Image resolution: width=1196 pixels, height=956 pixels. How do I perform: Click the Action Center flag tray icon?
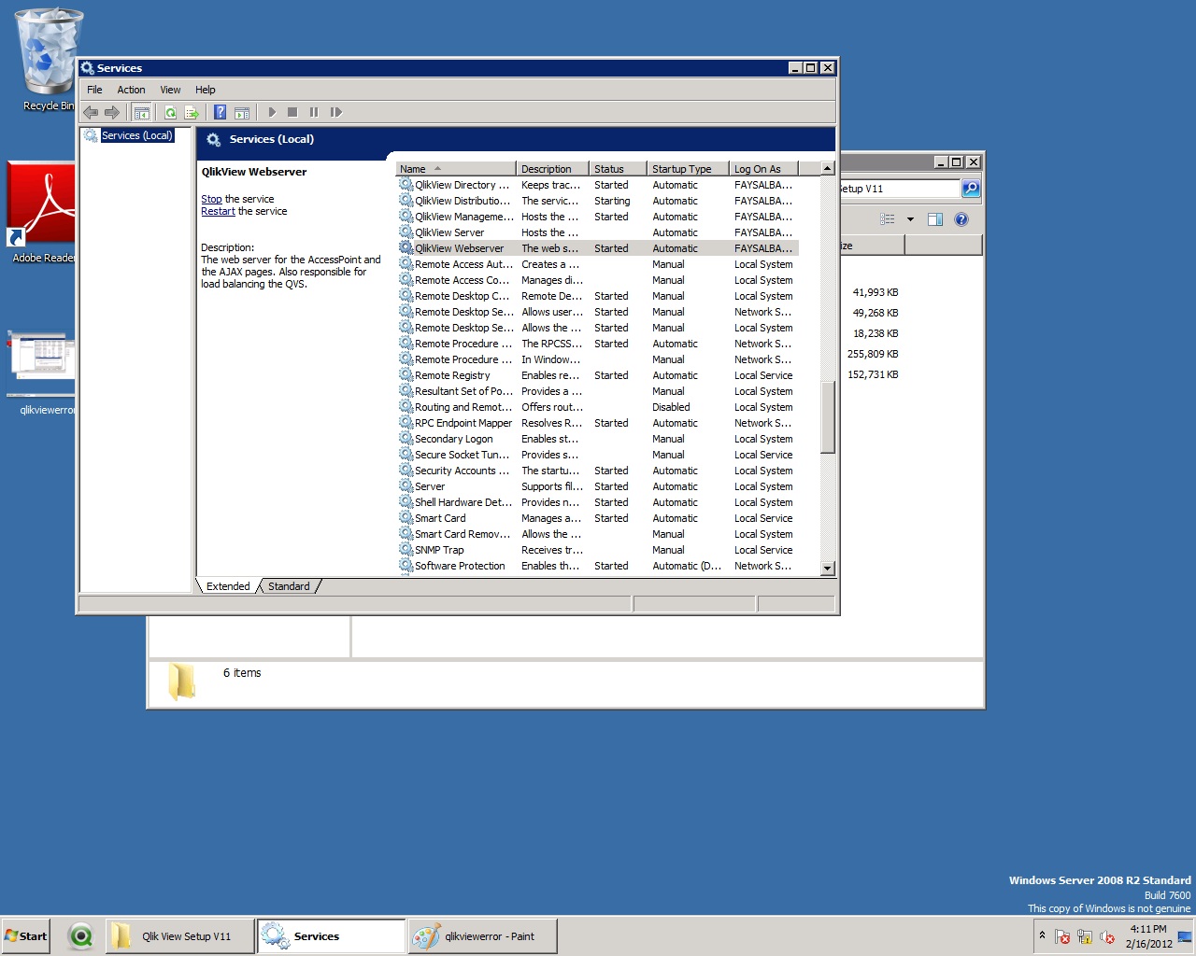tap(1062, 936)
